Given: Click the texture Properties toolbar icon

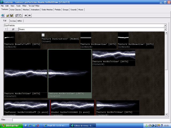Looking at the screenshot, I should (x=17, y=15).
